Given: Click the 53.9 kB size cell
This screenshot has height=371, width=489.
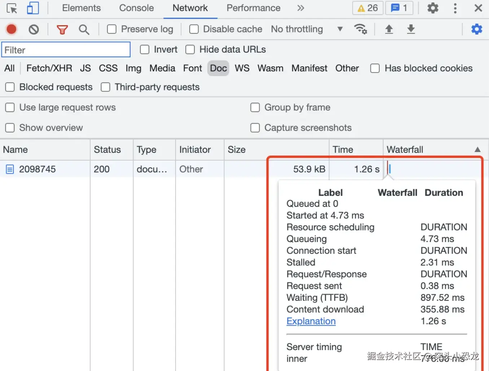Looking at the screenshot, I should (309, 169).
